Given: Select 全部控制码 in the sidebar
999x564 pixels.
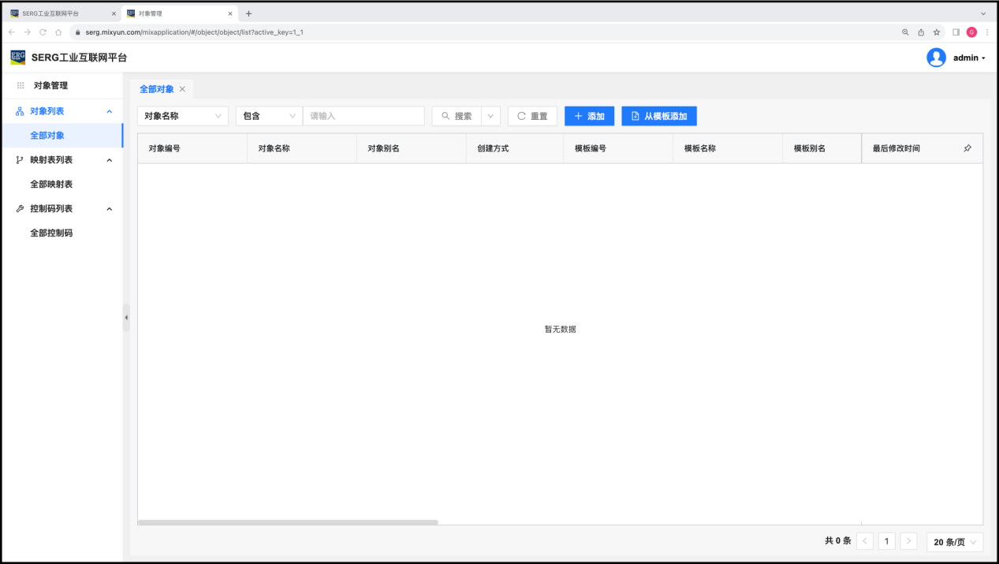Looking at the screenshot, I should [51, 233].
